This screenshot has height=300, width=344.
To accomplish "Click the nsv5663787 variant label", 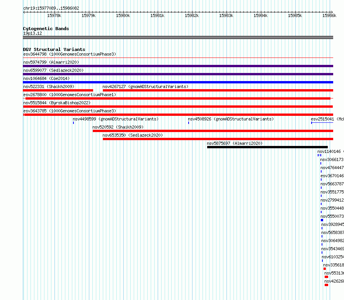I will point(332,184).
